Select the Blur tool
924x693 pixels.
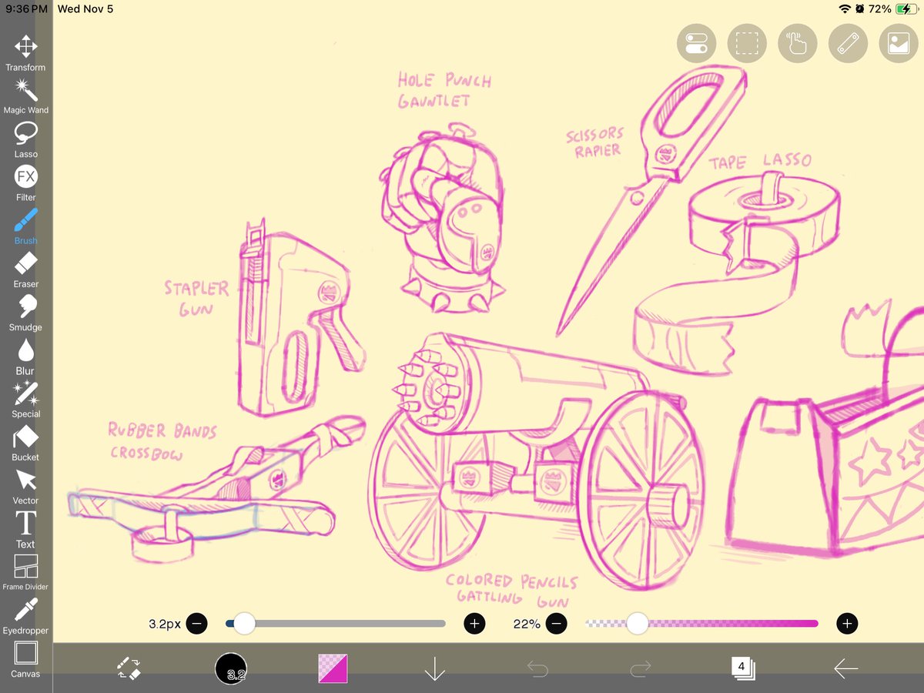pos(25,357)
